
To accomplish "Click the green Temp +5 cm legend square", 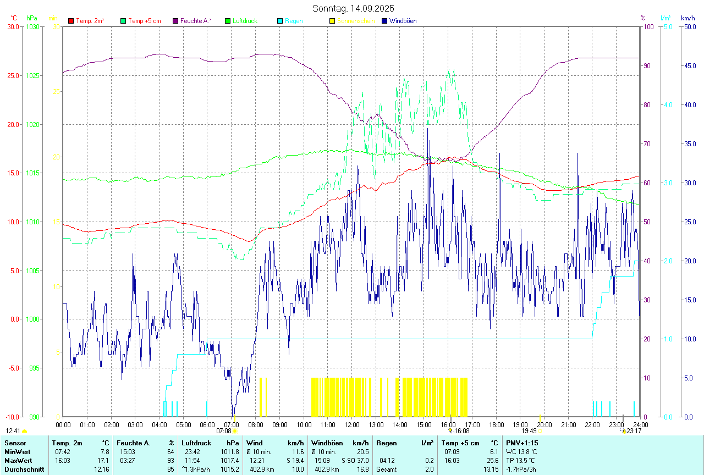I will [123, 21].
